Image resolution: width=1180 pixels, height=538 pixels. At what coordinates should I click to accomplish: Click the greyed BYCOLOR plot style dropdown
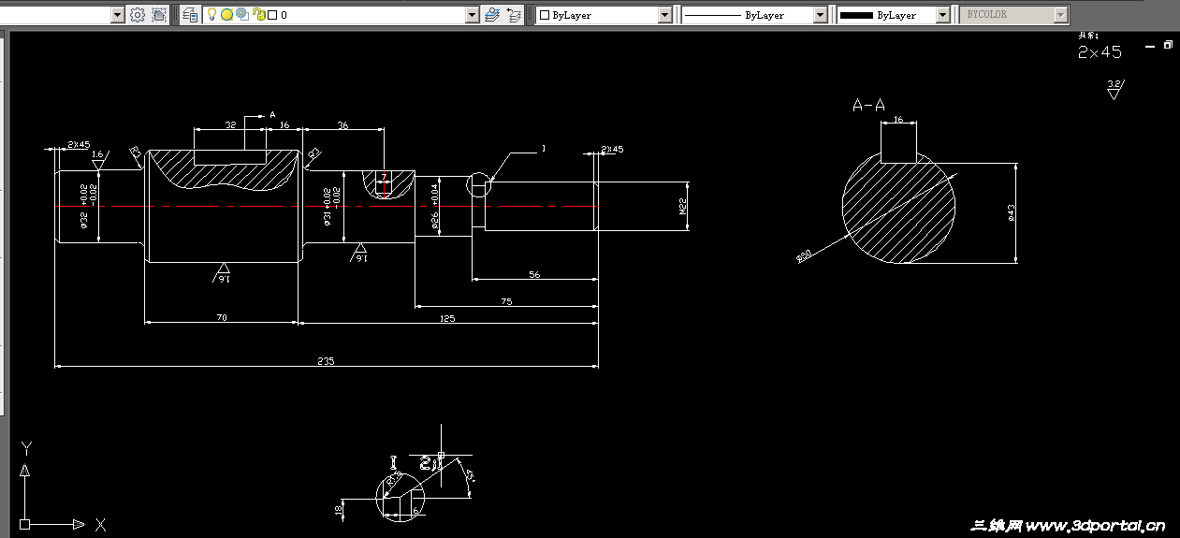point(1014,15)
